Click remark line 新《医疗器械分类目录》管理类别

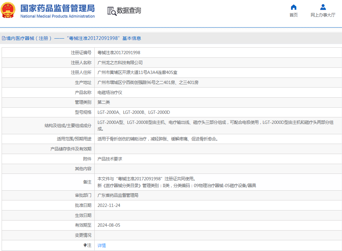(177, 185)
